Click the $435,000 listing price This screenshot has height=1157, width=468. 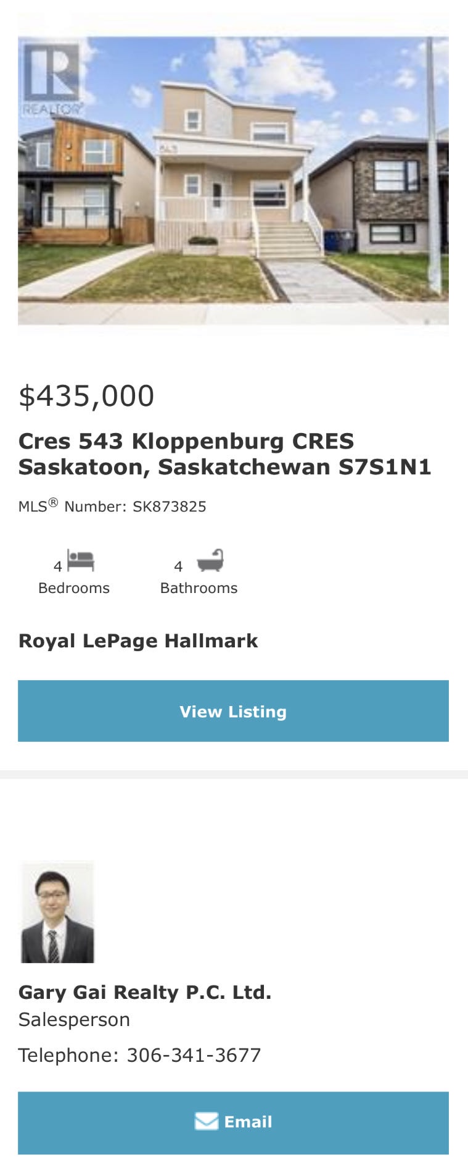[86, 396]
